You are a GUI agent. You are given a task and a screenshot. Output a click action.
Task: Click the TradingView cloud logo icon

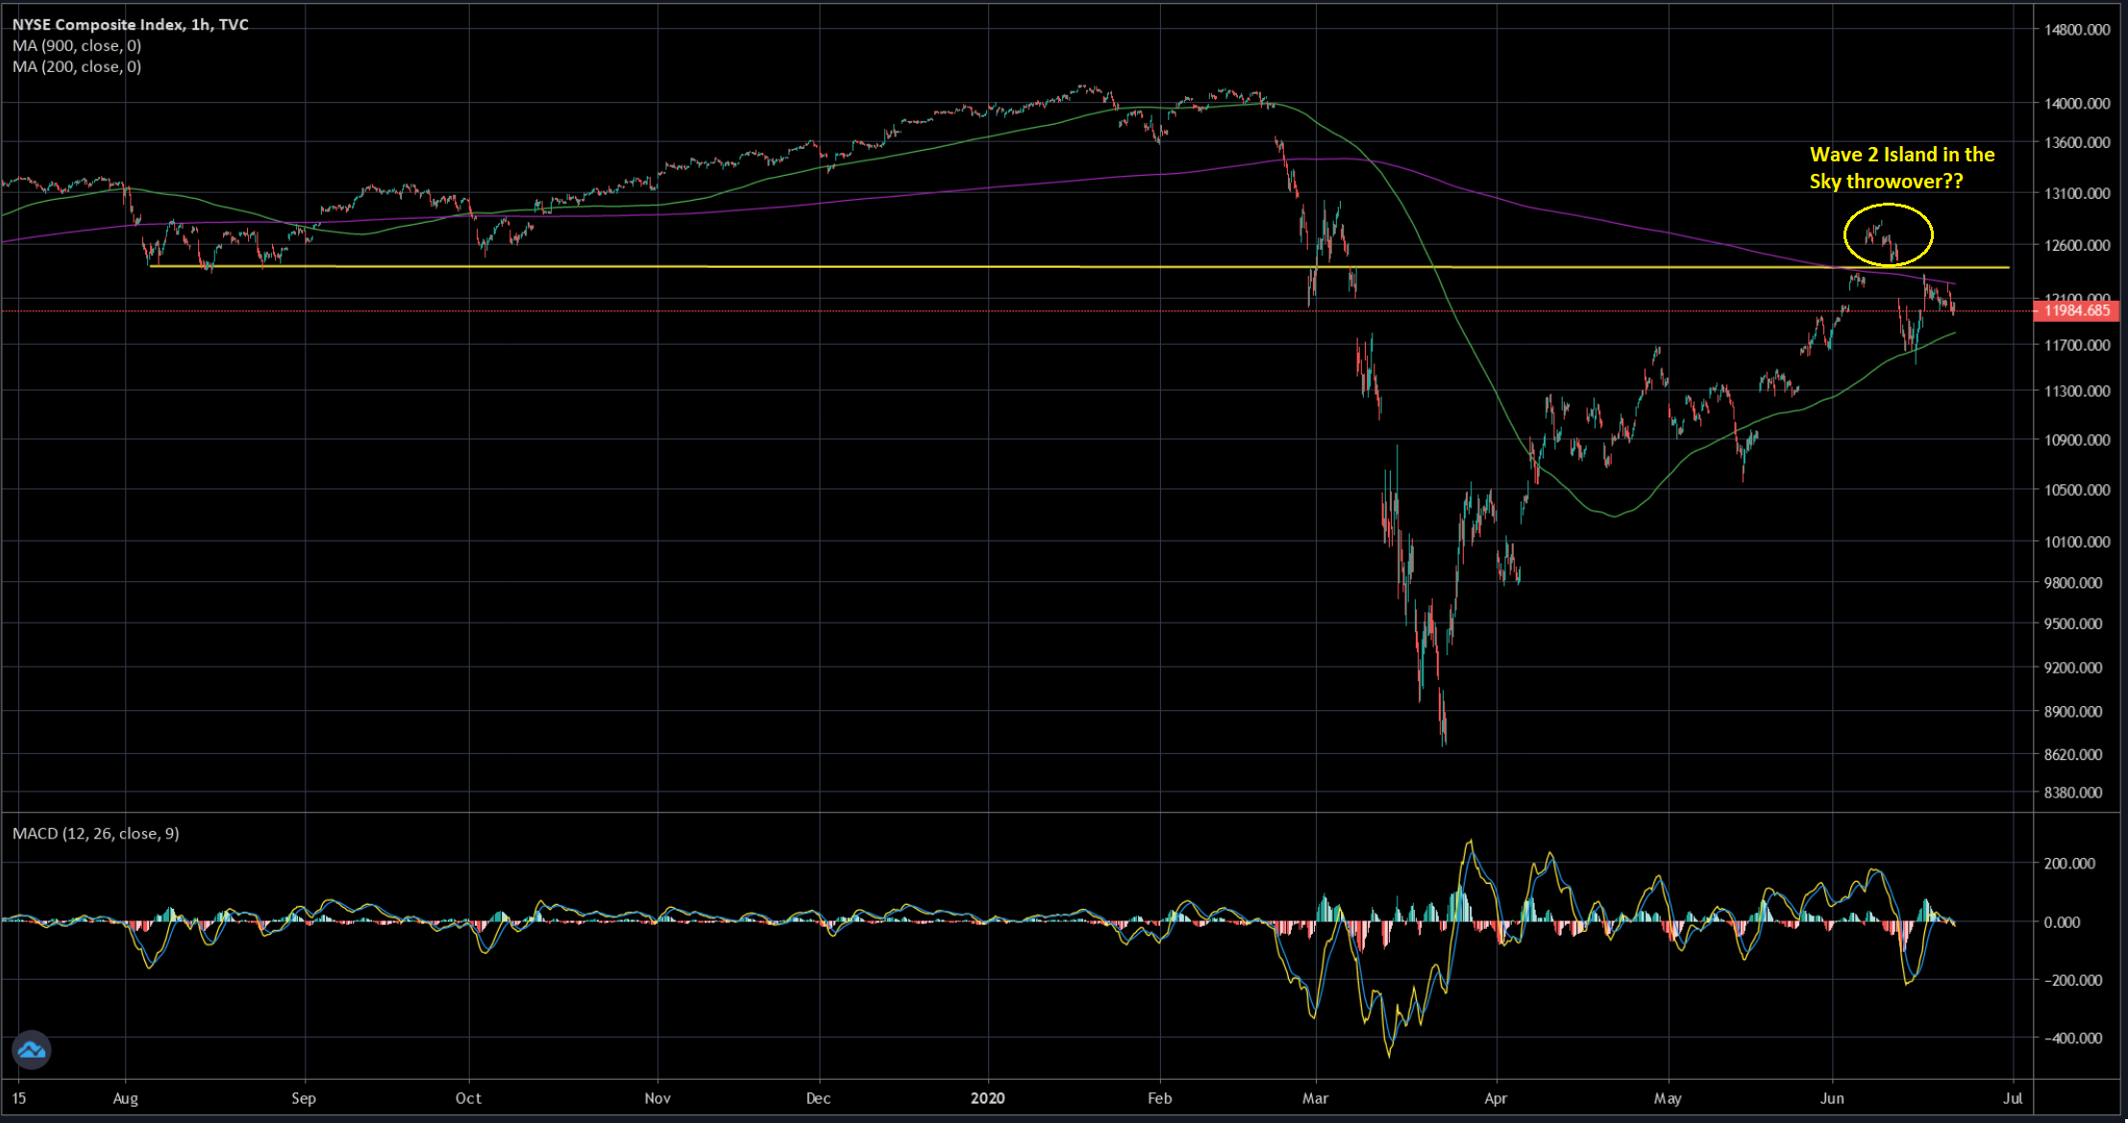coord(32,1049)
